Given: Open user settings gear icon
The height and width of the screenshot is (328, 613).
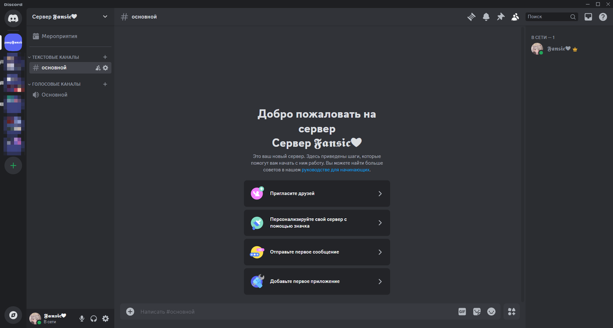Looking at the screenshot, I should point(106,318).
